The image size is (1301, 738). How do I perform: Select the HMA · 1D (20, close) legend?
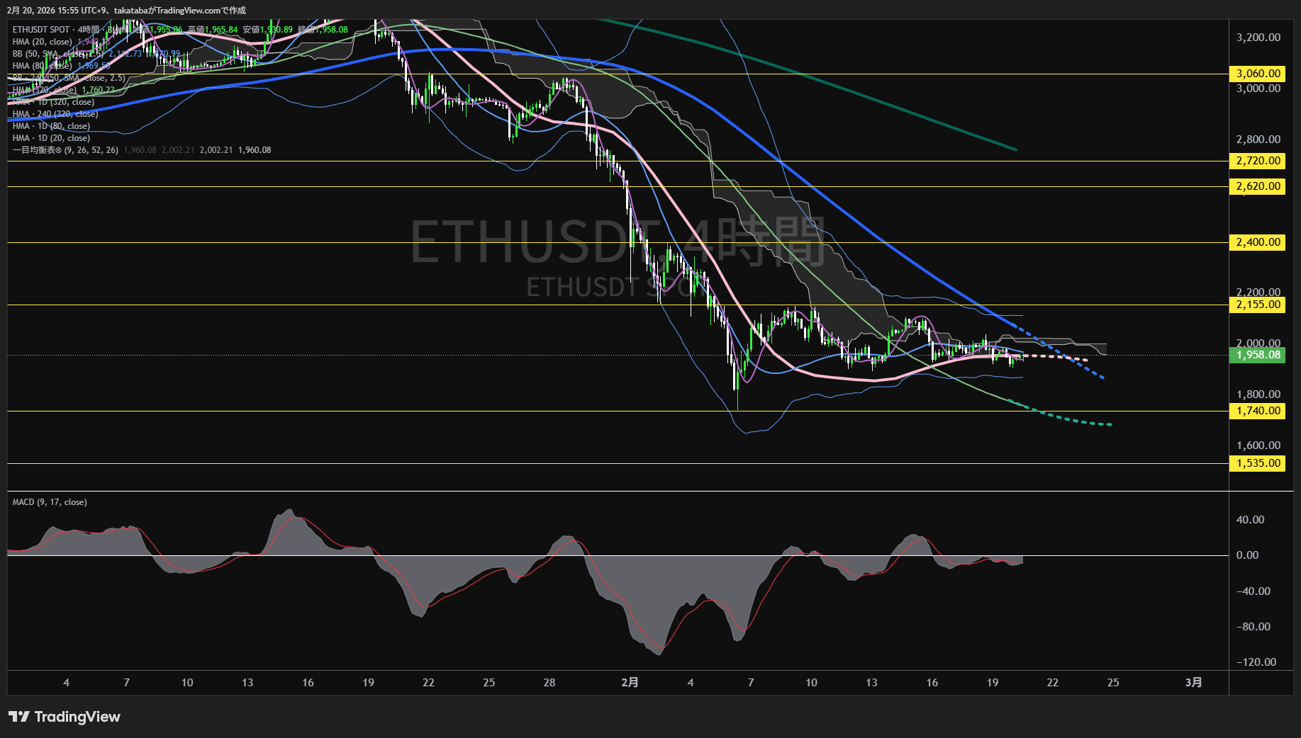pyautogui.click(x=51, y=138)
